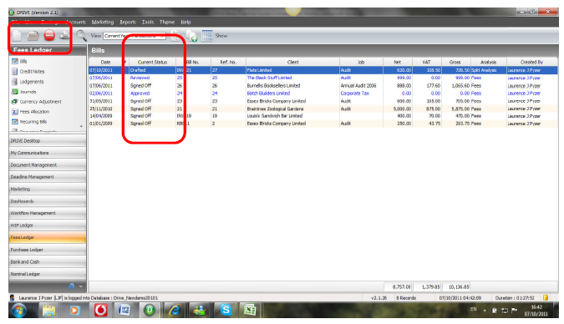This screenshot has height=324, width=564.
Task: Click the Purchase Ledger navigation button
Action: [x=48, y=250]
